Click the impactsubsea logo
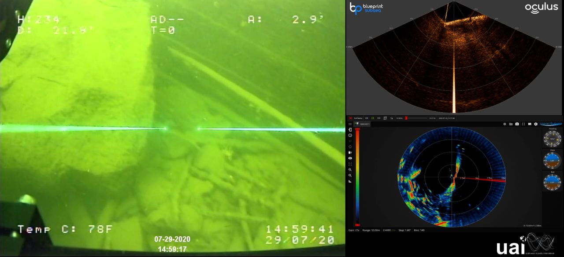 pyautogui.click(x=551, y=125)
